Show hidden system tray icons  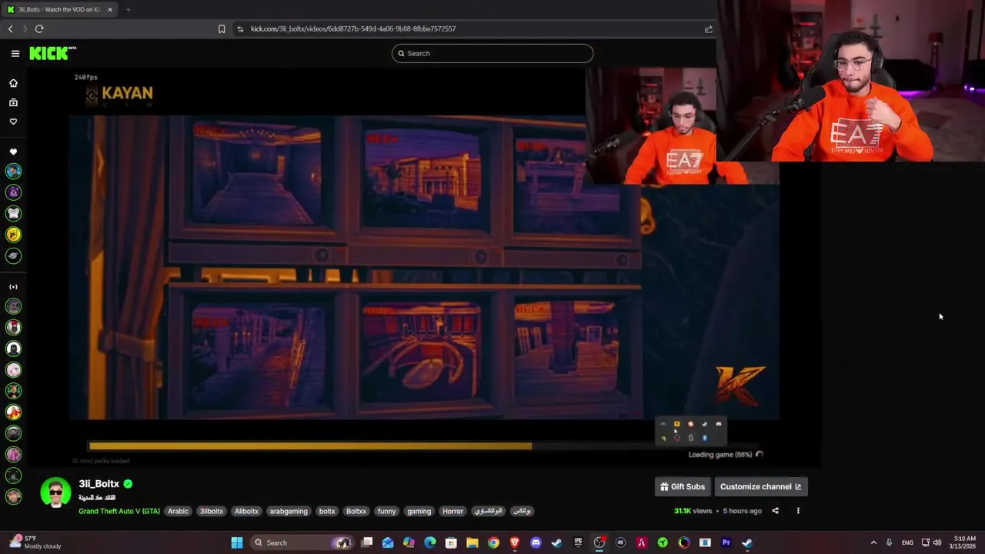click(873, 542)
